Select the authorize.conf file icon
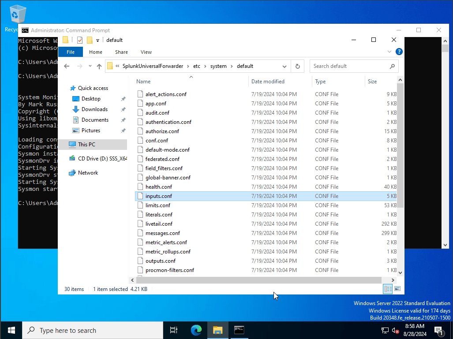 140,131
